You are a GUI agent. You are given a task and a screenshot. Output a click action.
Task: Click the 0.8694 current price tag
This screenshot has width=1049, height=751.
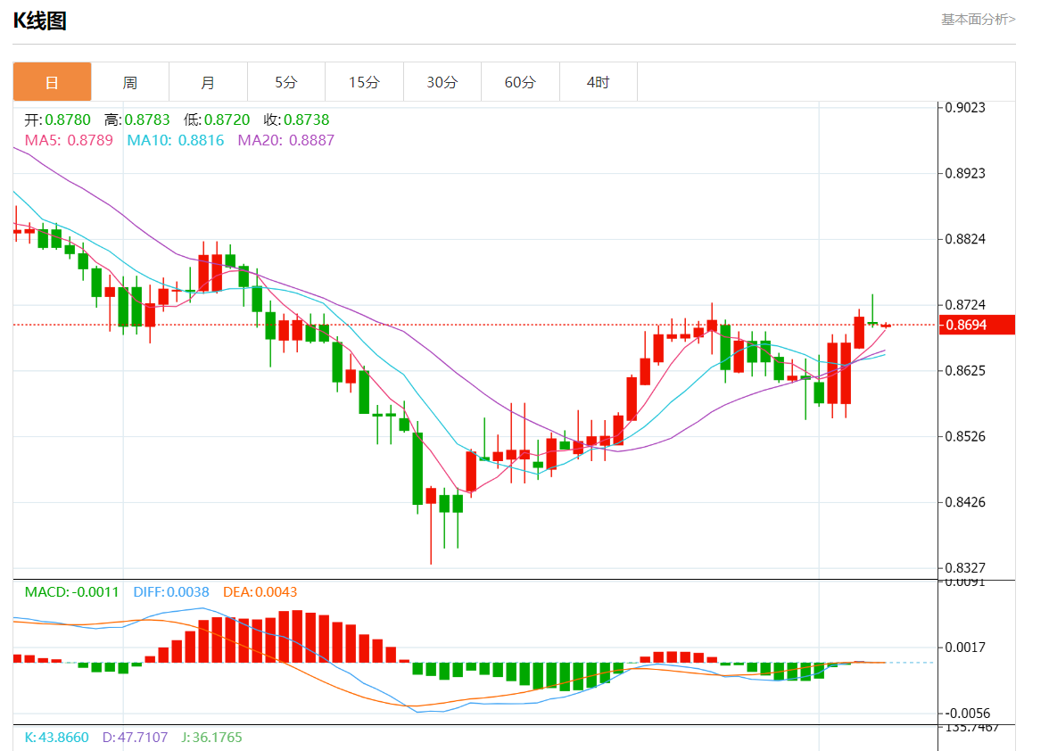pyautogui.click(x=978, y=325)
